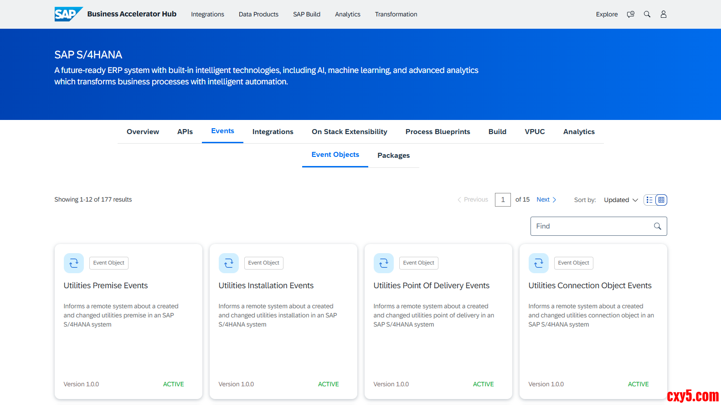Switch to grid card view
This screenshot has height=405, width=721.
(x=661, y=200)
